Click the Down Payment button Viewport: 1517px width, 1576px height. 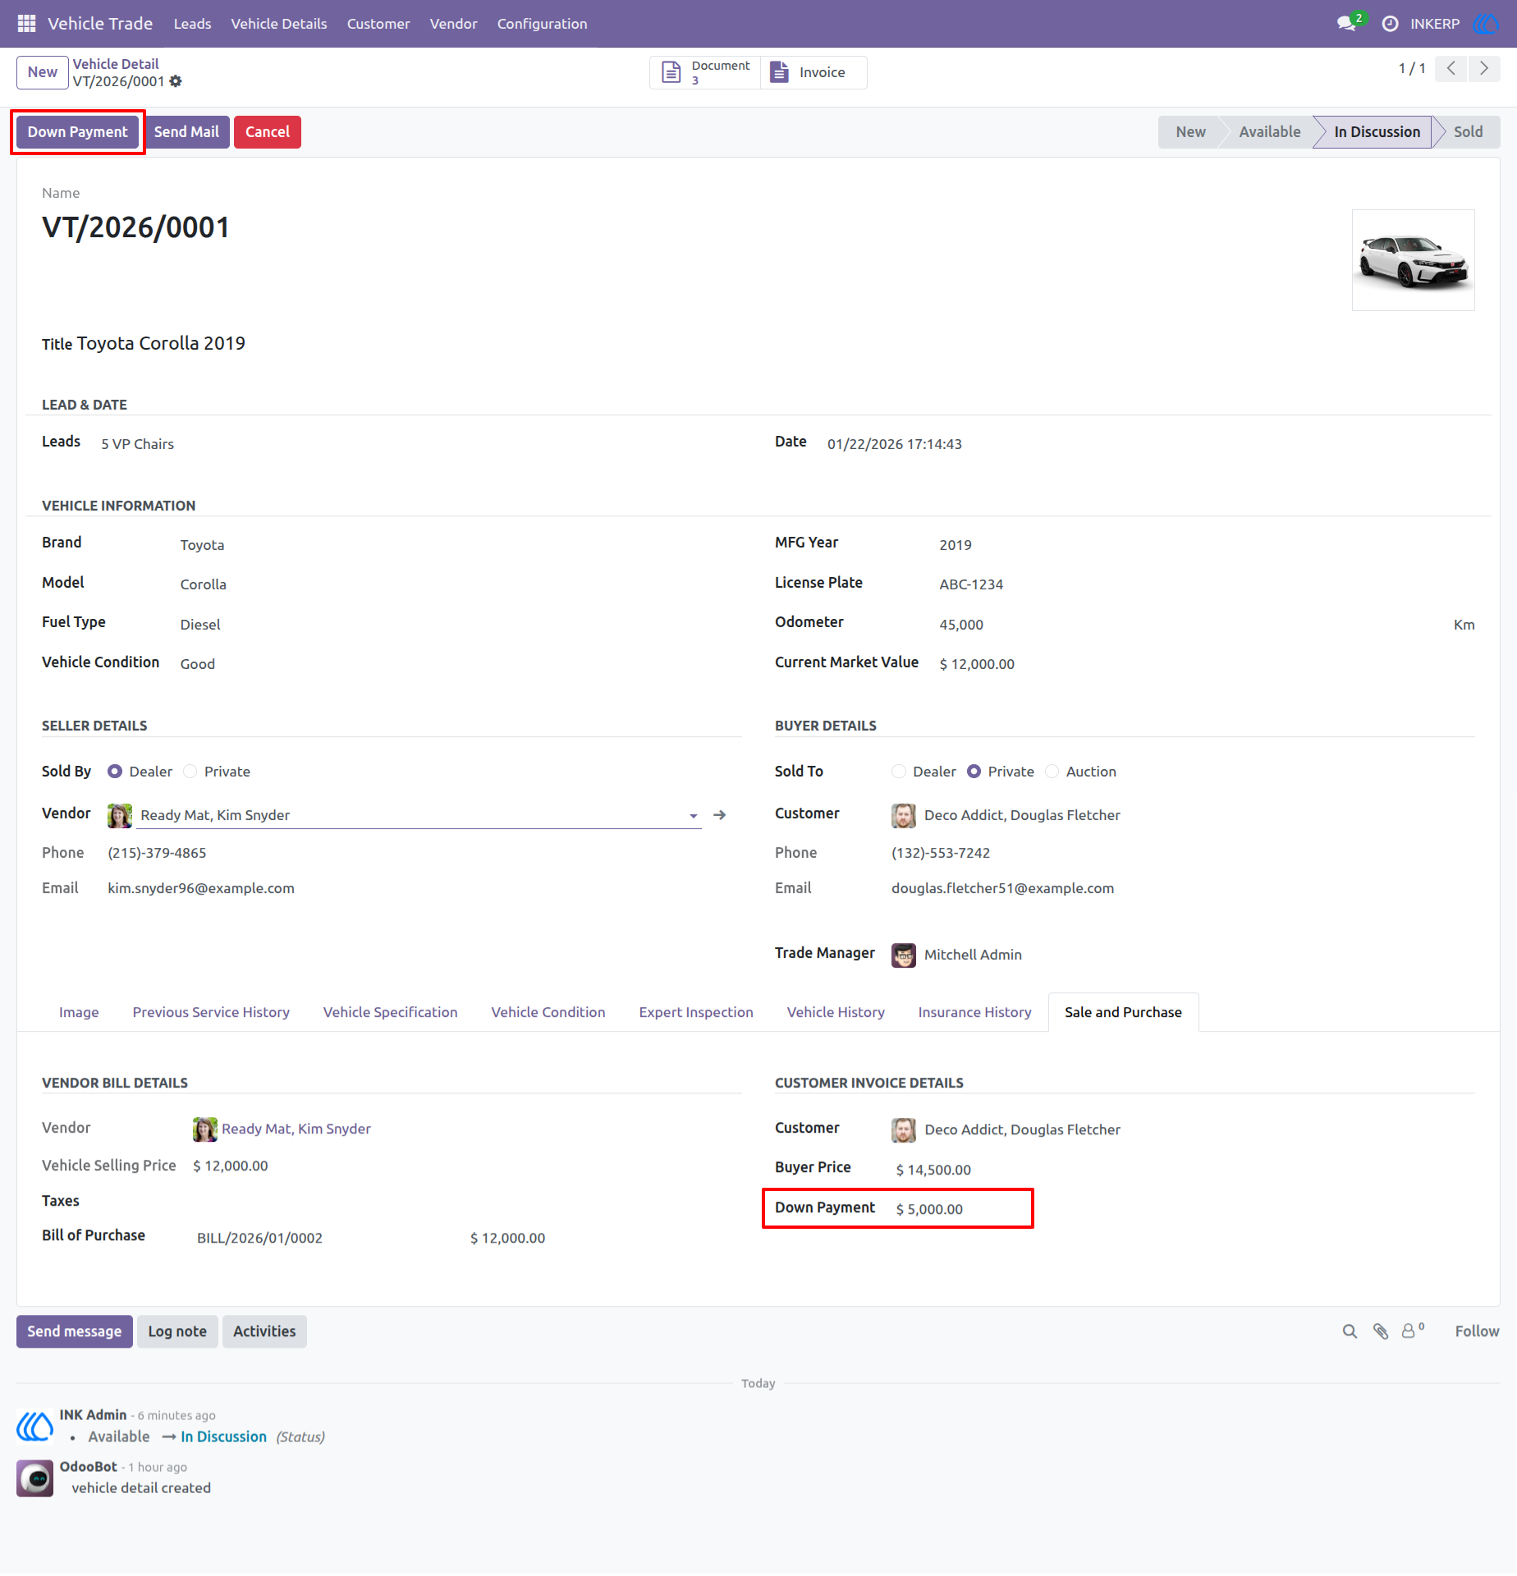click(78, 132)
